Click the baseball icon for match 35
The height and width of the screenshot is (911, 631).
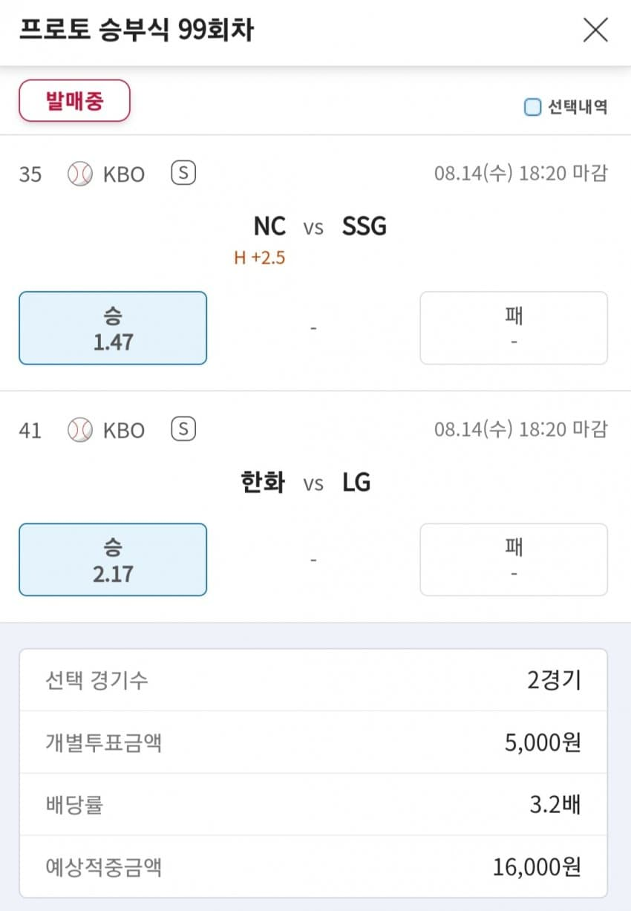coord(80,174)
